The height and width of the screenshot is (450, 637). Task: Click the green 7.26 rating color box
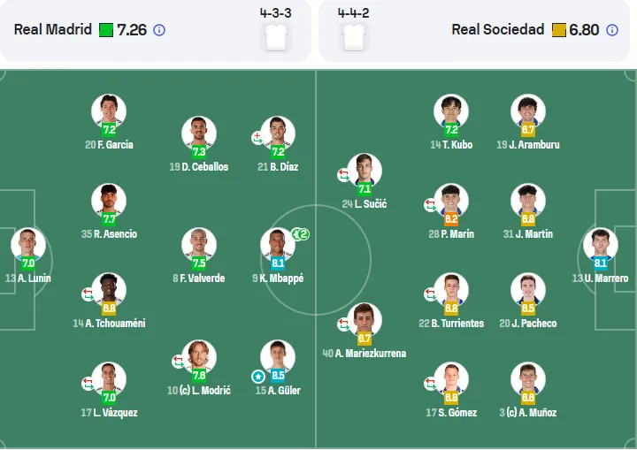[x=106, y=30]
